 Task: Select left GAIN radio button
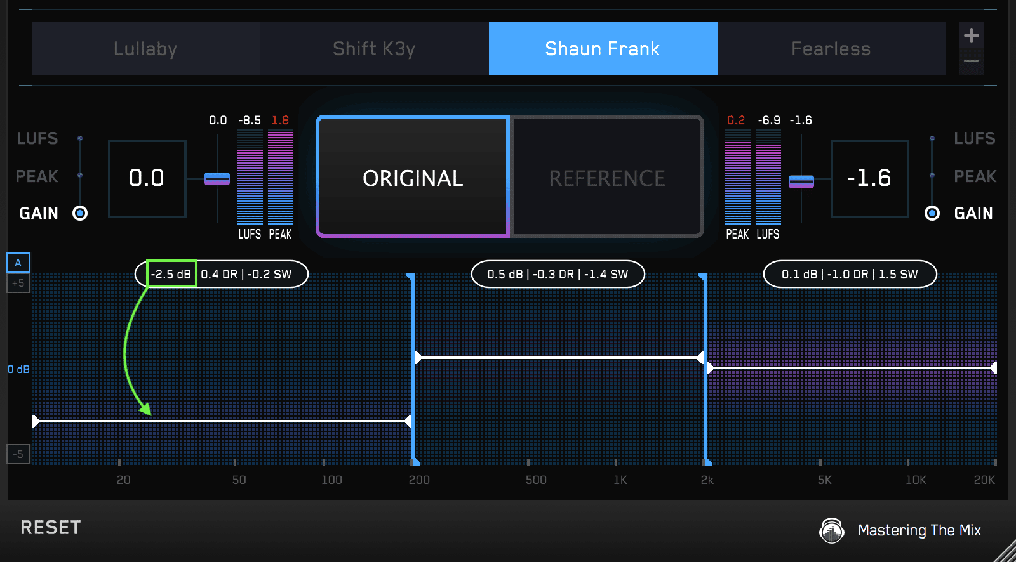coord(80,213)
